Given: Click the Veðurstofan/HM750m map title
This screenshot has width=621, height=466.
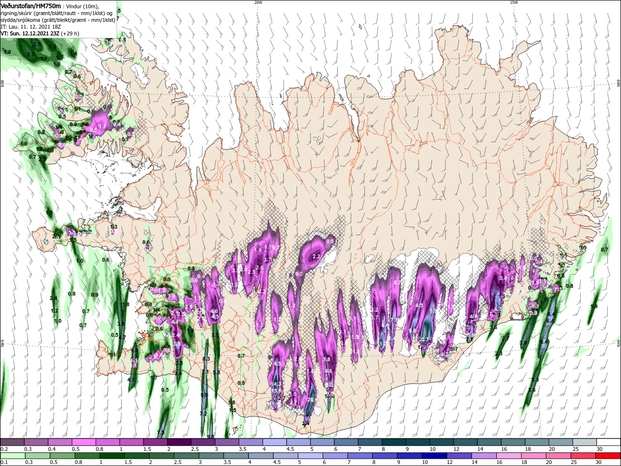Looking at the screenshot, I should (x=31, y=5).
